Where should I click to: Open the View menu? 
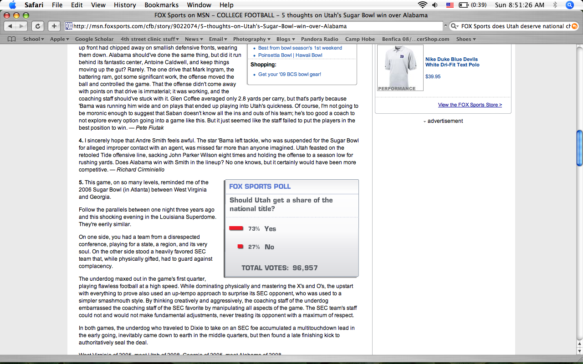pyautogui.click(x=98, y=5)
